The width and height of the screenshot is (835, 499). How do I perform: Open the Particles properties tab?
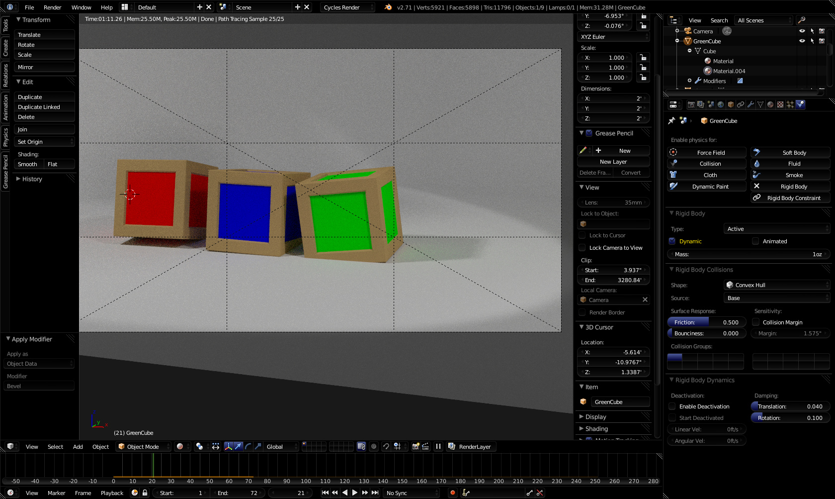pyautogui.click(x=790, y=104)
